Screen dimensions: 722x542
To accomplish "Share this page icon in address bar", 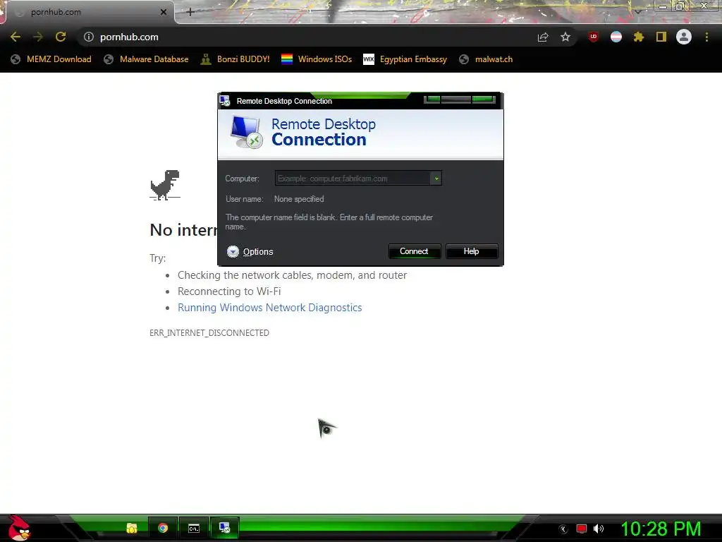I will 543,37.
